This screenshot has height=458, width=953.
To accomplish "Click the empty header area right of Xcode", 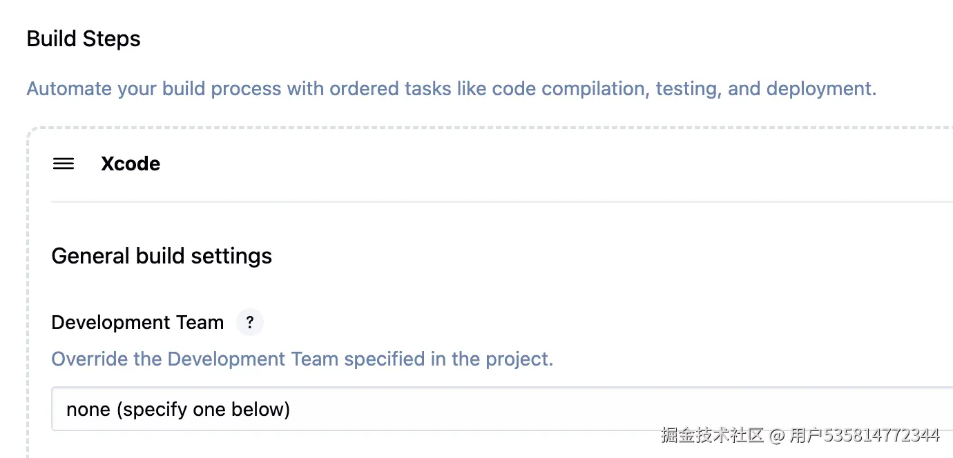I will 552,163.
